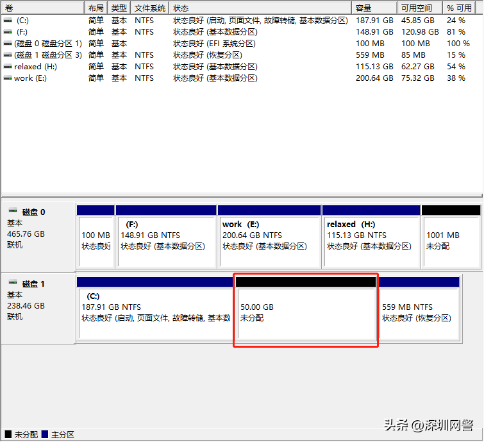
Task: Click the 62.27 GB free space cell
Action: [417, 67]
